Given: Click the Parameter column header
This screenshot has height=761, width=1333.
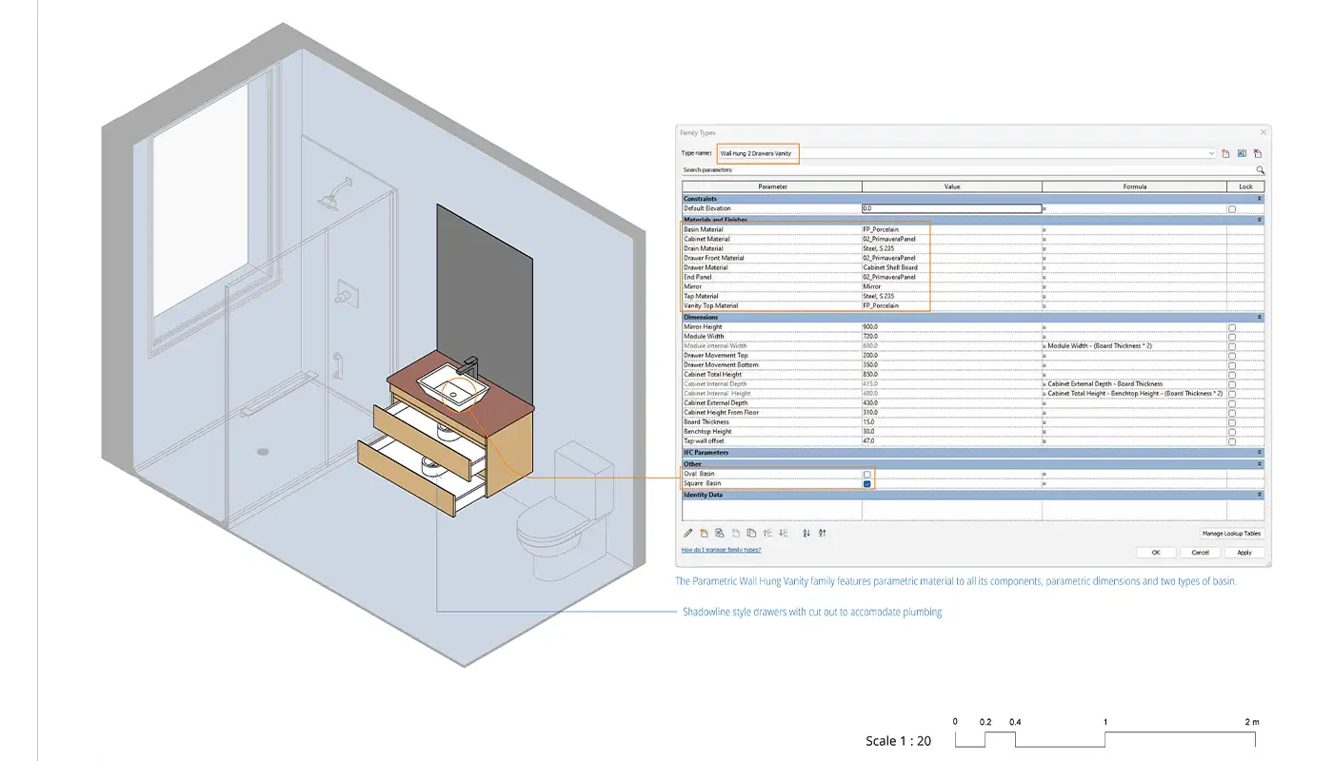Looking at the screenshot, I should point(772,186).
